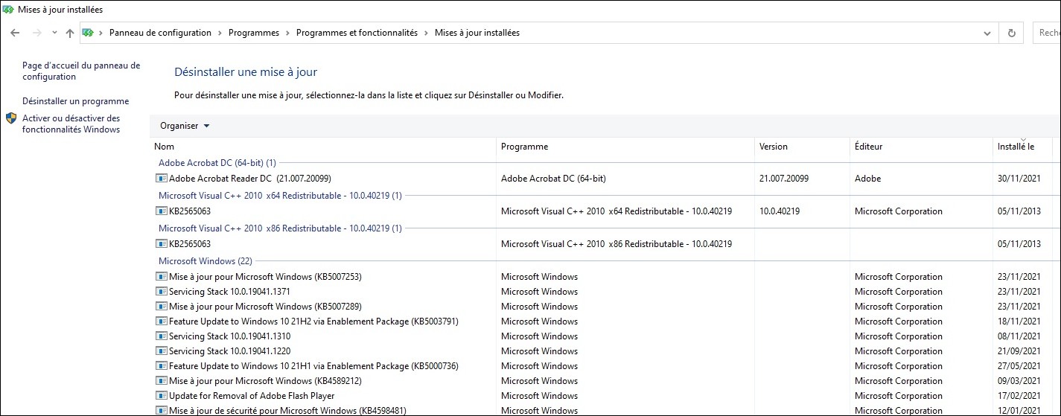Viewport: 1061px width, 416px height.
Task: Open address bar history dropdown
Action: point(987,33)
